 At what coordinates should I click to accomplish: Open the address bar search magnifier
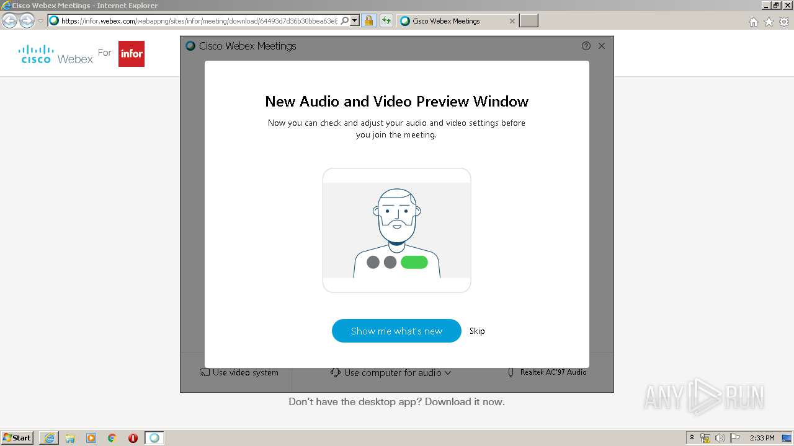point(345,20)
